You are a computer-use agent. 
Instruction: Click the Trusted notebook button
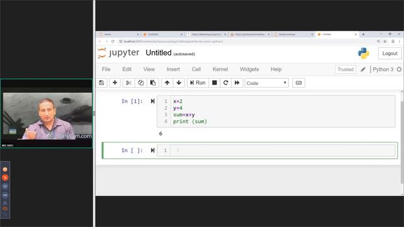point(345,69)
